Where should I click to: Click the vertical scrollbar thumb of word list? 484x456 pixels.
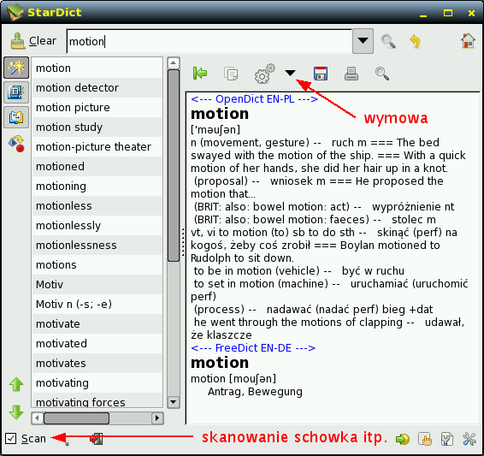pos(174,165)
